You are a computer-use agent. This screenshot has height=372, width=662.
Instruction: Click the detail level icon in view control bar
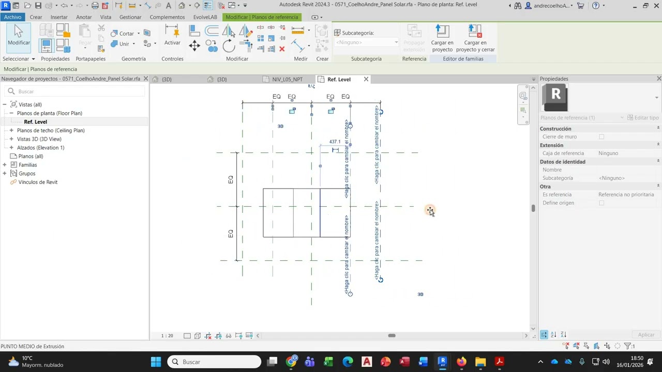click(x=187, y=336)
